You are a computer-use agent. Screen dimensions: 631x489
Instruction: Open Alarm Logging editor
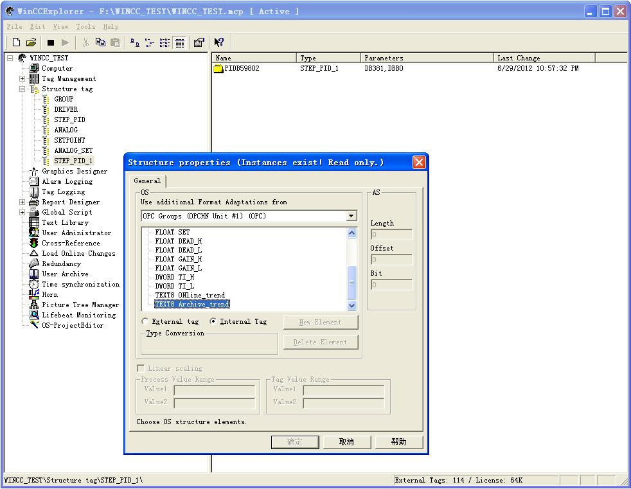pos(67,181)
